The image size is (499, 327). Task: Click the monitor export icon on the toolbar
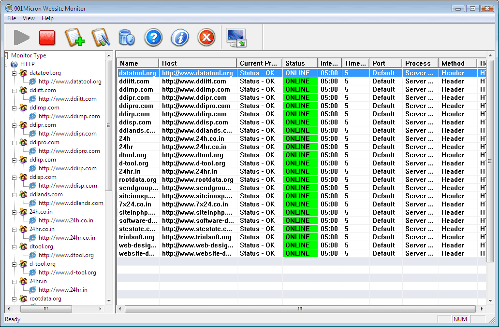(x=236, y=37)
